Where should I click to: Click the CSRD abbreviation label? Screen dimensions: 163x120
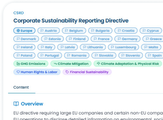click(18, 13)
